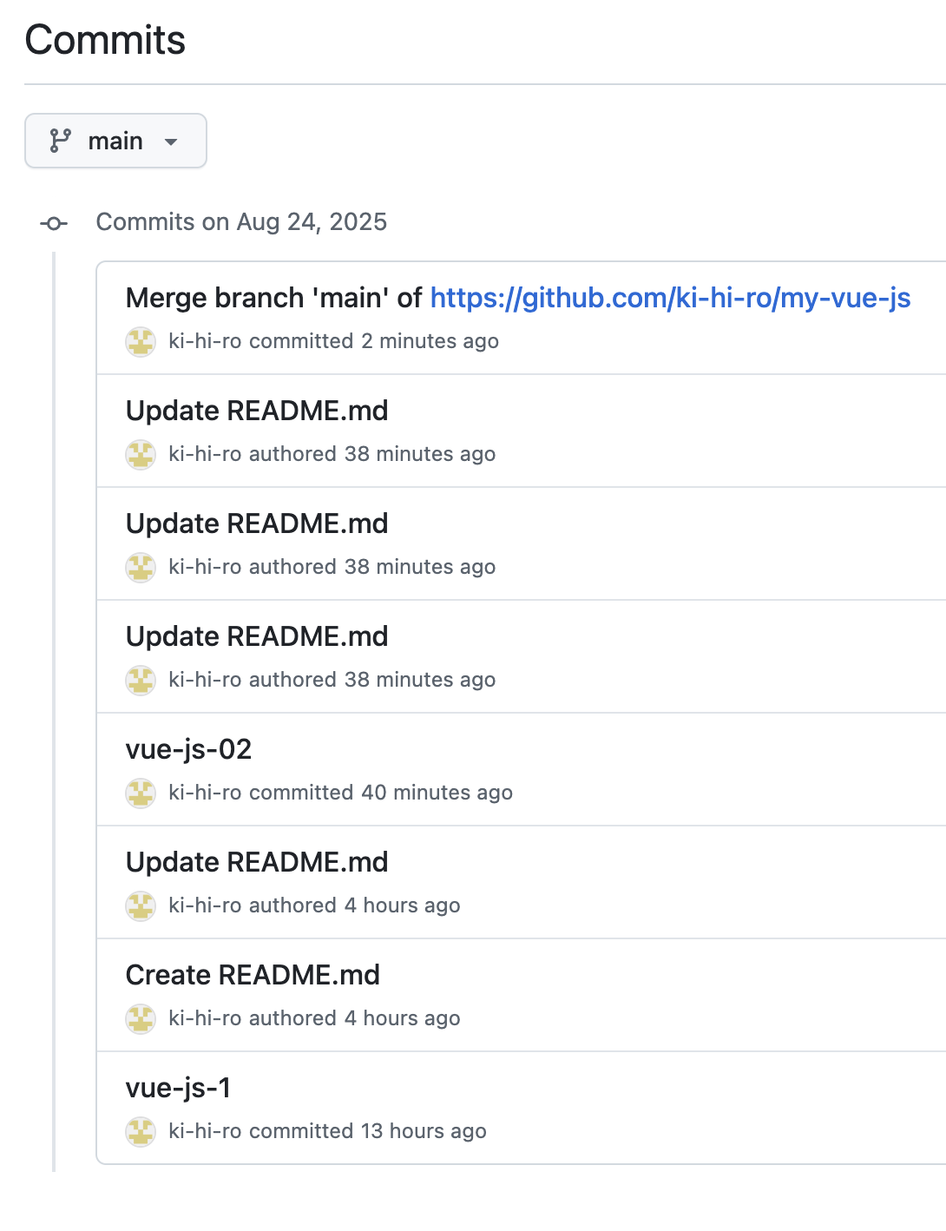Image resolution: width=946 pixels, height=1231 pixels.
Task: Click the avatar on the vue-js-1 commit
Action: (140, 1132)
